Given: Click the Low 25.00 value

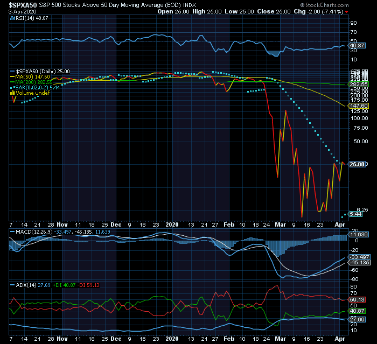Looking at the screenshot, I should coord(239,11).
